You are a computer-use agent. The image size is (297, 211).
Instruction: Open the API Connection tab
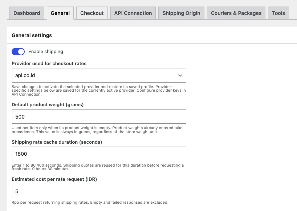point(133,13)
